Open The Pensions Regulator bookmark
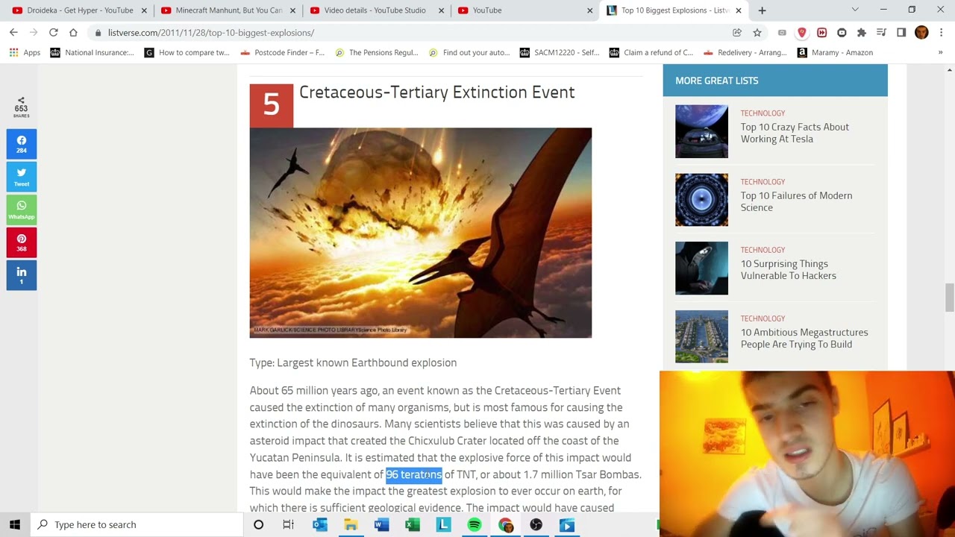This screenshot has width=955, height=537. tap(377, 53)
